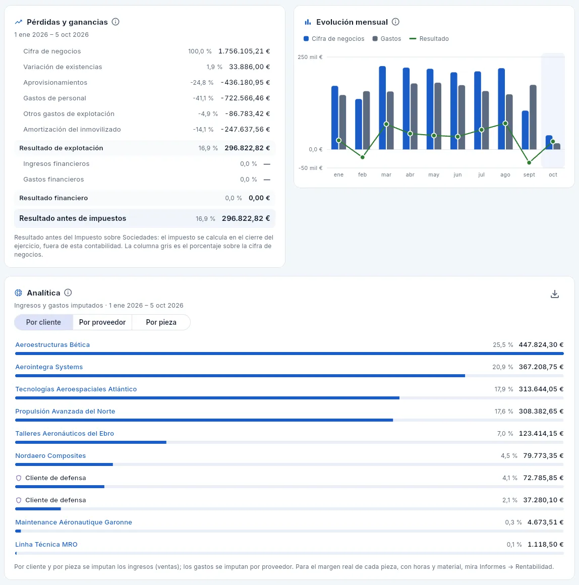Click info icon beside Pérdidas y ganancias

[x=115, y=22]
